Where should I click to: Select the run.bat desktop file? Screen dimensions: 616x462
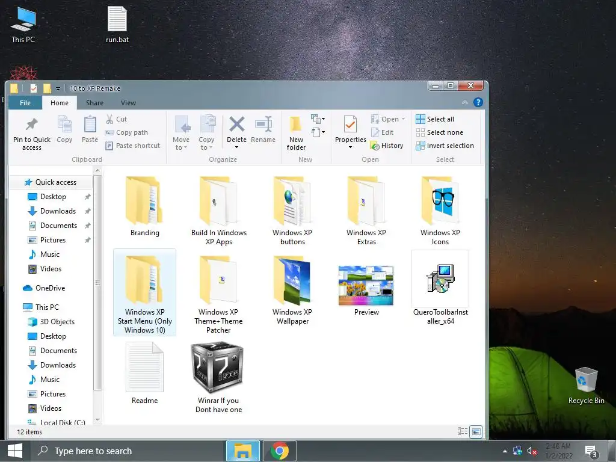click(117, 23)
